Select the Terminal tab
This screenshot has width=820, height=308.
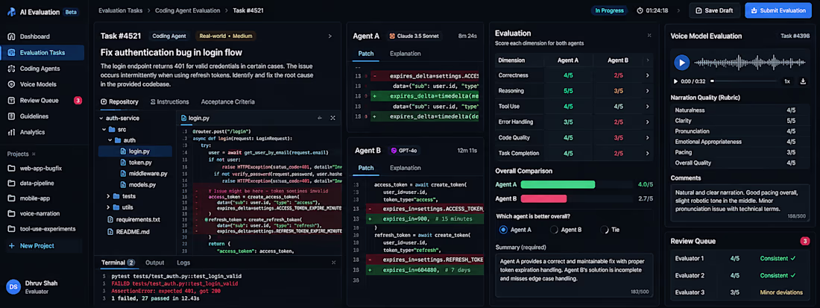tap(118, 263)
